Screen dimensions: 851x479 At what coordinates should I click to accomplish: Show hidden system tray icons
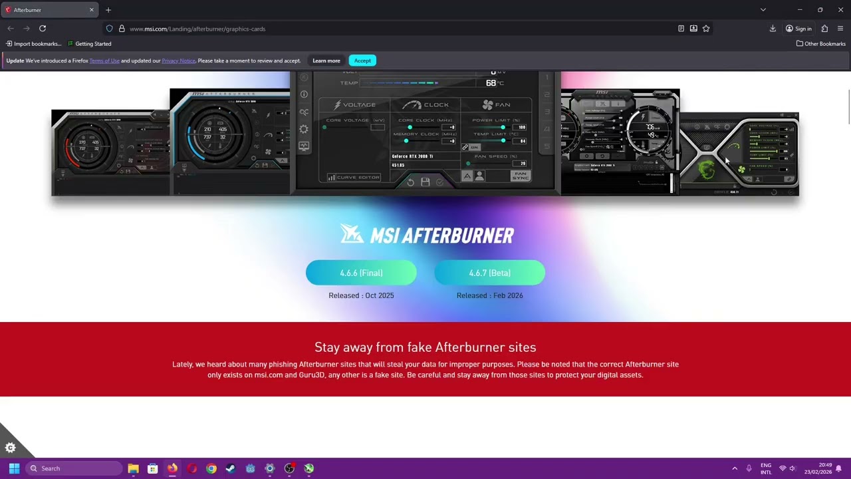pos(735,468)
